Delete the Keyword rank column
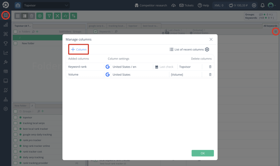The height and width of the screenshot is (166, 280). click(210, 67)
